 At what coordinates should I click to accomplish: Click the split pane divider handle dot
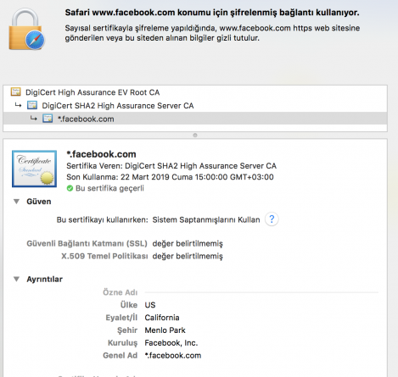(x=195, y=136)
